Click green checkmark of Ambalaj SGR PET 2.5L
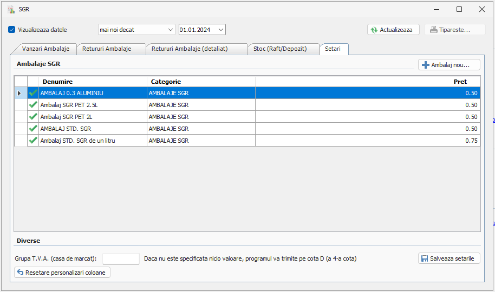 click(x=33, y=105)
